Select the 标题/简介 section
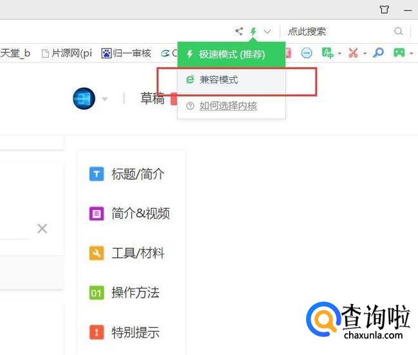The height and width of the screenshot is (355, 418). tap(127, 174)
